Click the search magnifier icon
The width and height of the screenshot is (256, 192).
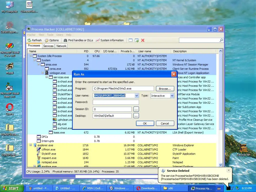(x=221, y=40)
